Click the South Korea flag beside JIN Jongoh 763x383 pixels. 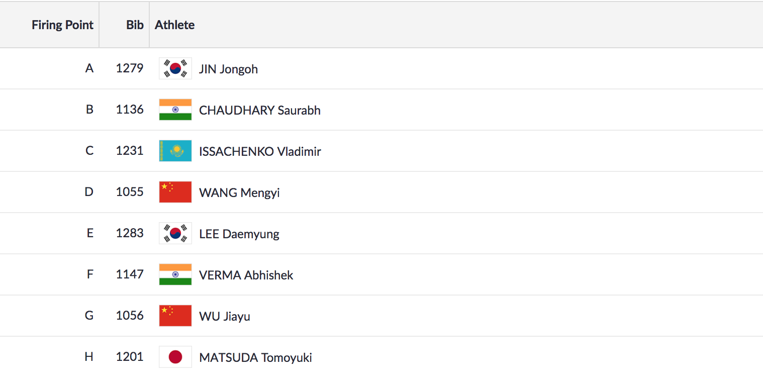pyautogui.click(x=175, y=68)
